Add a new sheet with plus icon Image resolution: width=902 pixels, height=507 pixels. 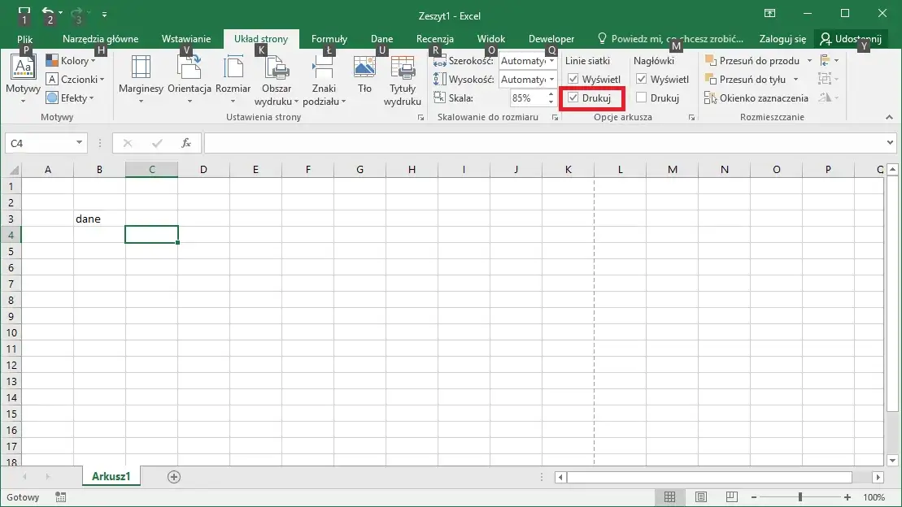click(174, 477)
